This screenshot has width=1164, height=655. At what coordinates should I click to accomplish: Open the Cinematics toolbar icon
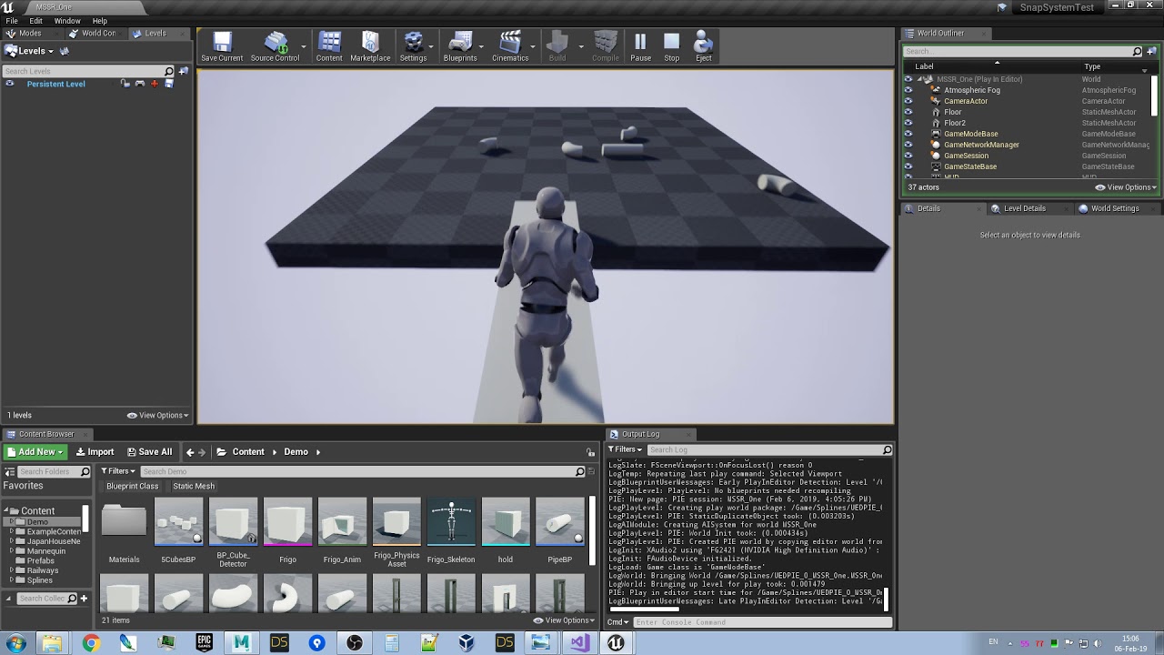click(x=510, y=43)
